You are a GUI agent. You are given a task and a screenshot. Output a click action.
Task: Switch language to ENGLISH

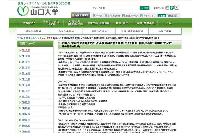(172, 16)
